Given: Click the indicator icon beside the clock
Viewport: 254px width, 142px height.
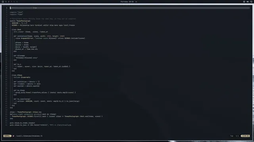Looking at the screenshot, I should tap(136, 2).
